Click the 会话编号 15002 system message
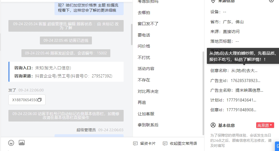Image resolution: width=279 pixels, height=151 pixels. tap(66, 53)
